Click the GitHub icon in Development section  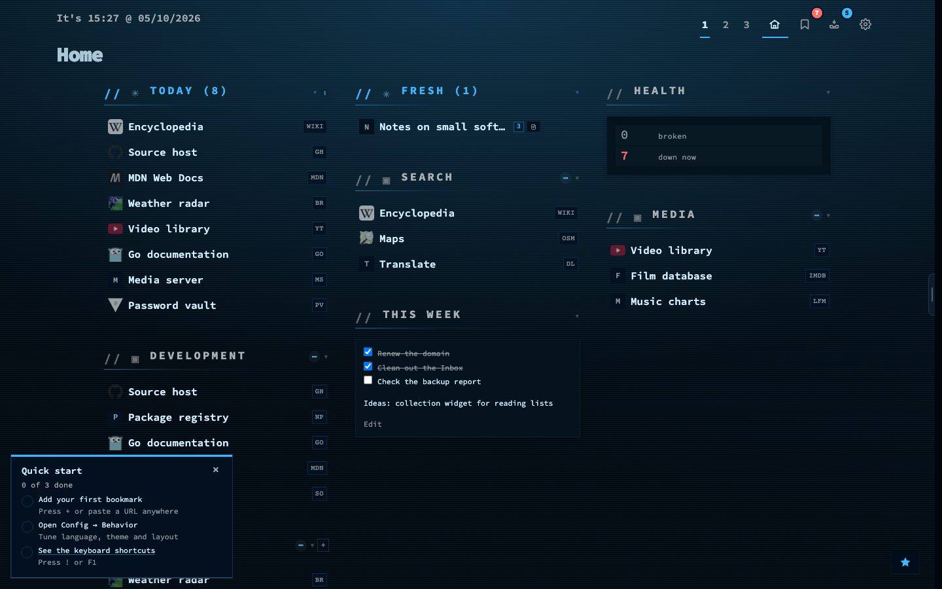tap(115, 392)
